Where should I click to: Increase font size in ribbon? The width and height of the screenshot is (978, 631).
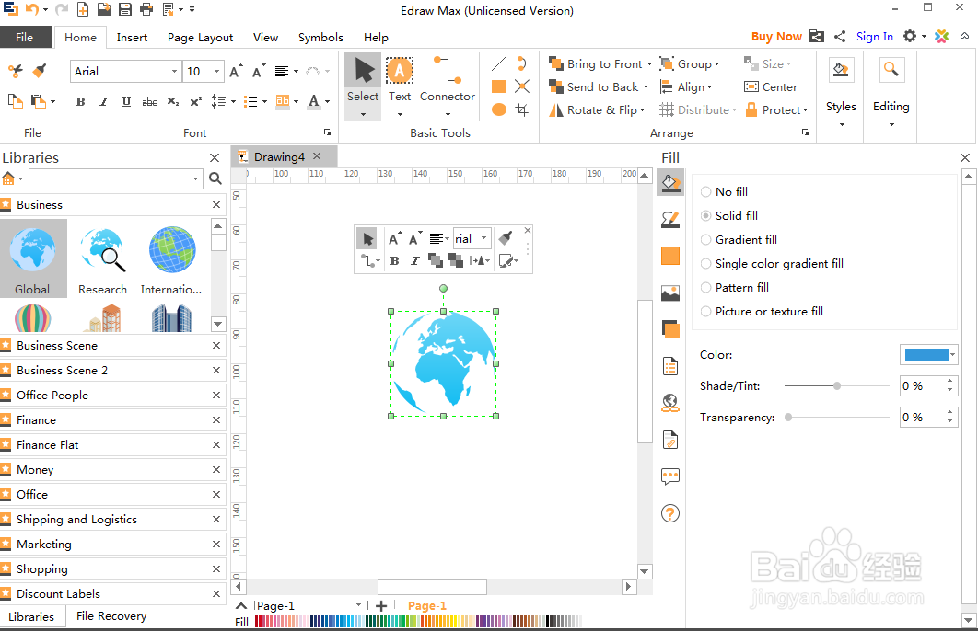pyautogui.click(x=236, y=71)
